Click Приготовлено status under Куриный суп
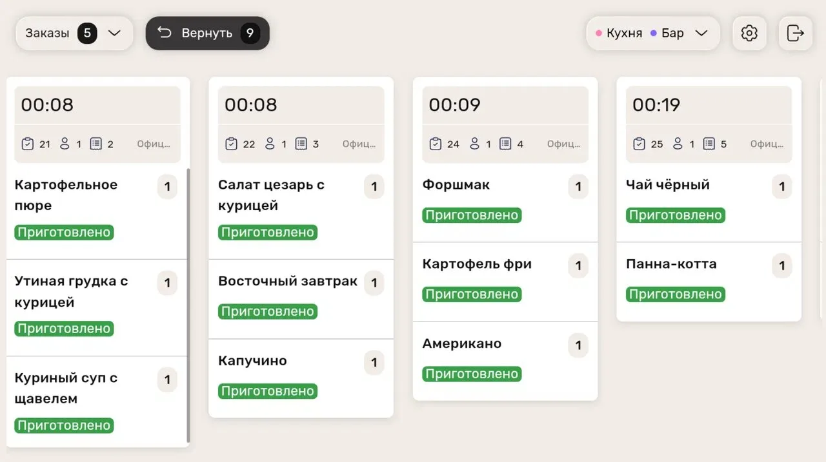 tap(64, 425)
